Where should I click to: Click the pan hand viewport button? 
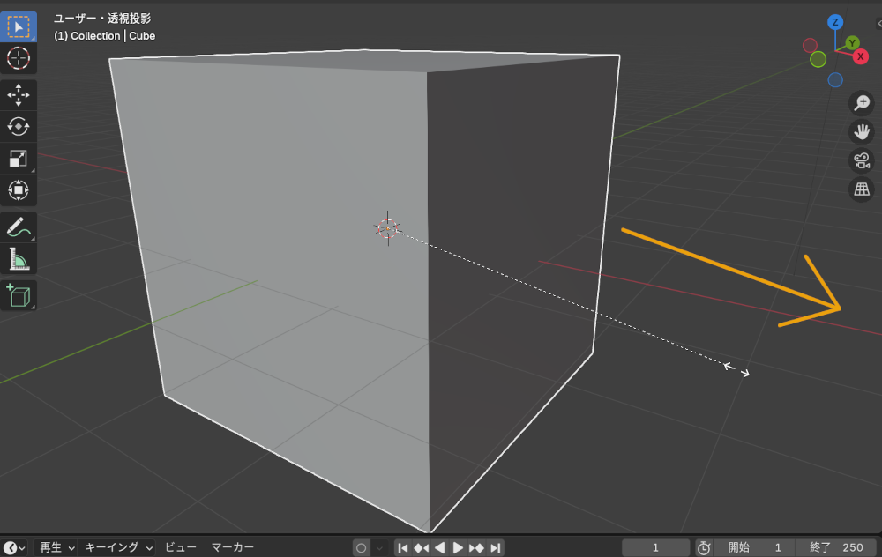pyautogui.click(x=861, y=131)
